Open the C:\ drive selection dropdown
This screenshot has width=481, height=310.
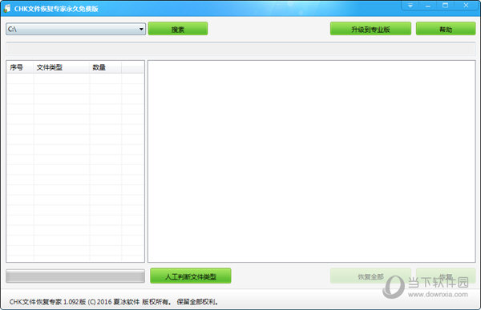pos(75,29)
